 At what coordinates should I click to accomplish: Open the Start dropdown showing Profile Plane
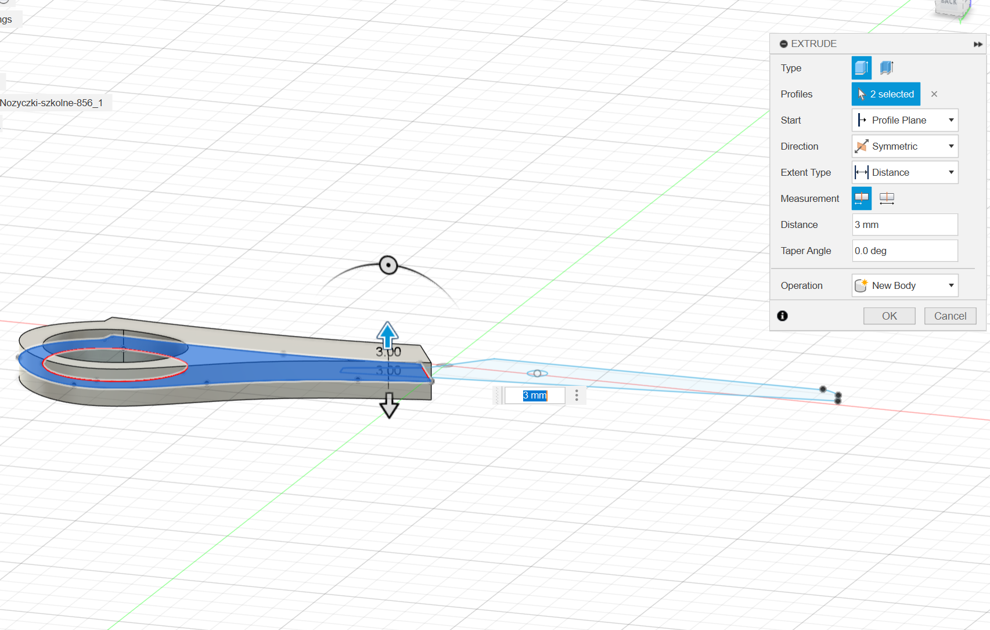tap(904, 120)
